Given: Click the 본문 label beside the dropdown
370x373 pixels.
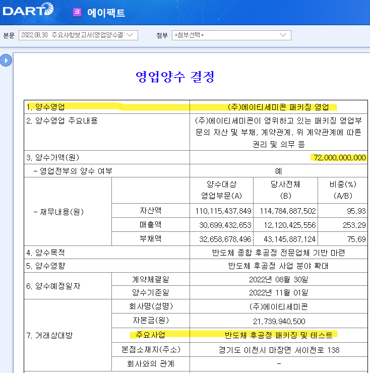Looking at the screenshot, I should [x=9, y=35].
